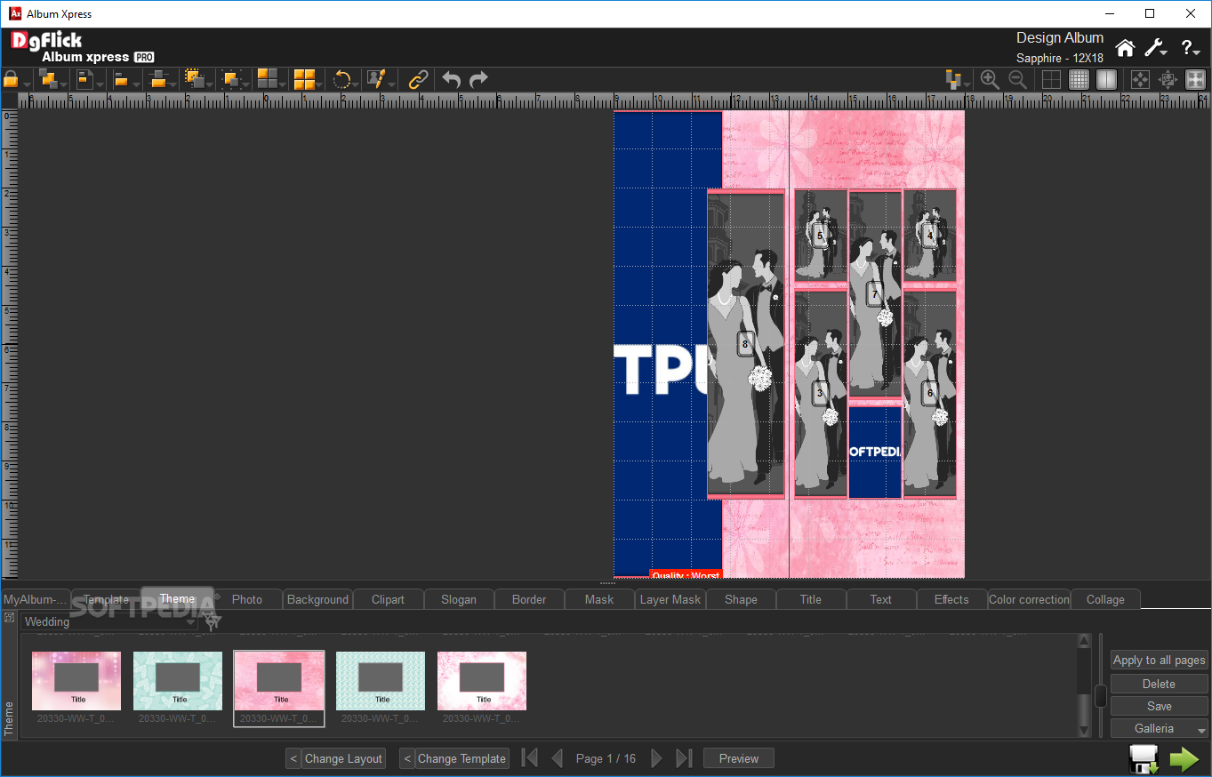The height and width of the screenshot is (777, 1212).
Task: Click the orange chain link icon
Action: click(418, 79)
